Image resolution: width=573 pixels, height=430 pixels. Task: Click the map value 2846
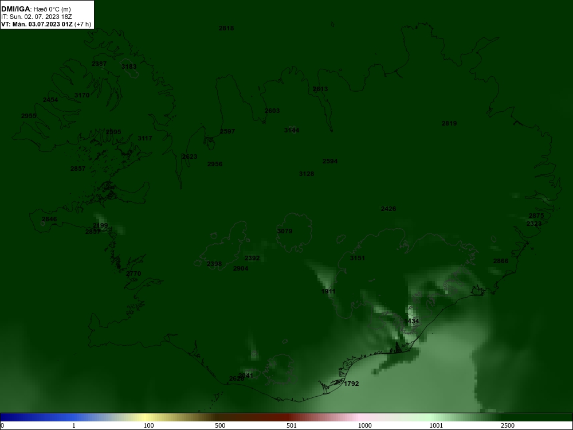49,220
